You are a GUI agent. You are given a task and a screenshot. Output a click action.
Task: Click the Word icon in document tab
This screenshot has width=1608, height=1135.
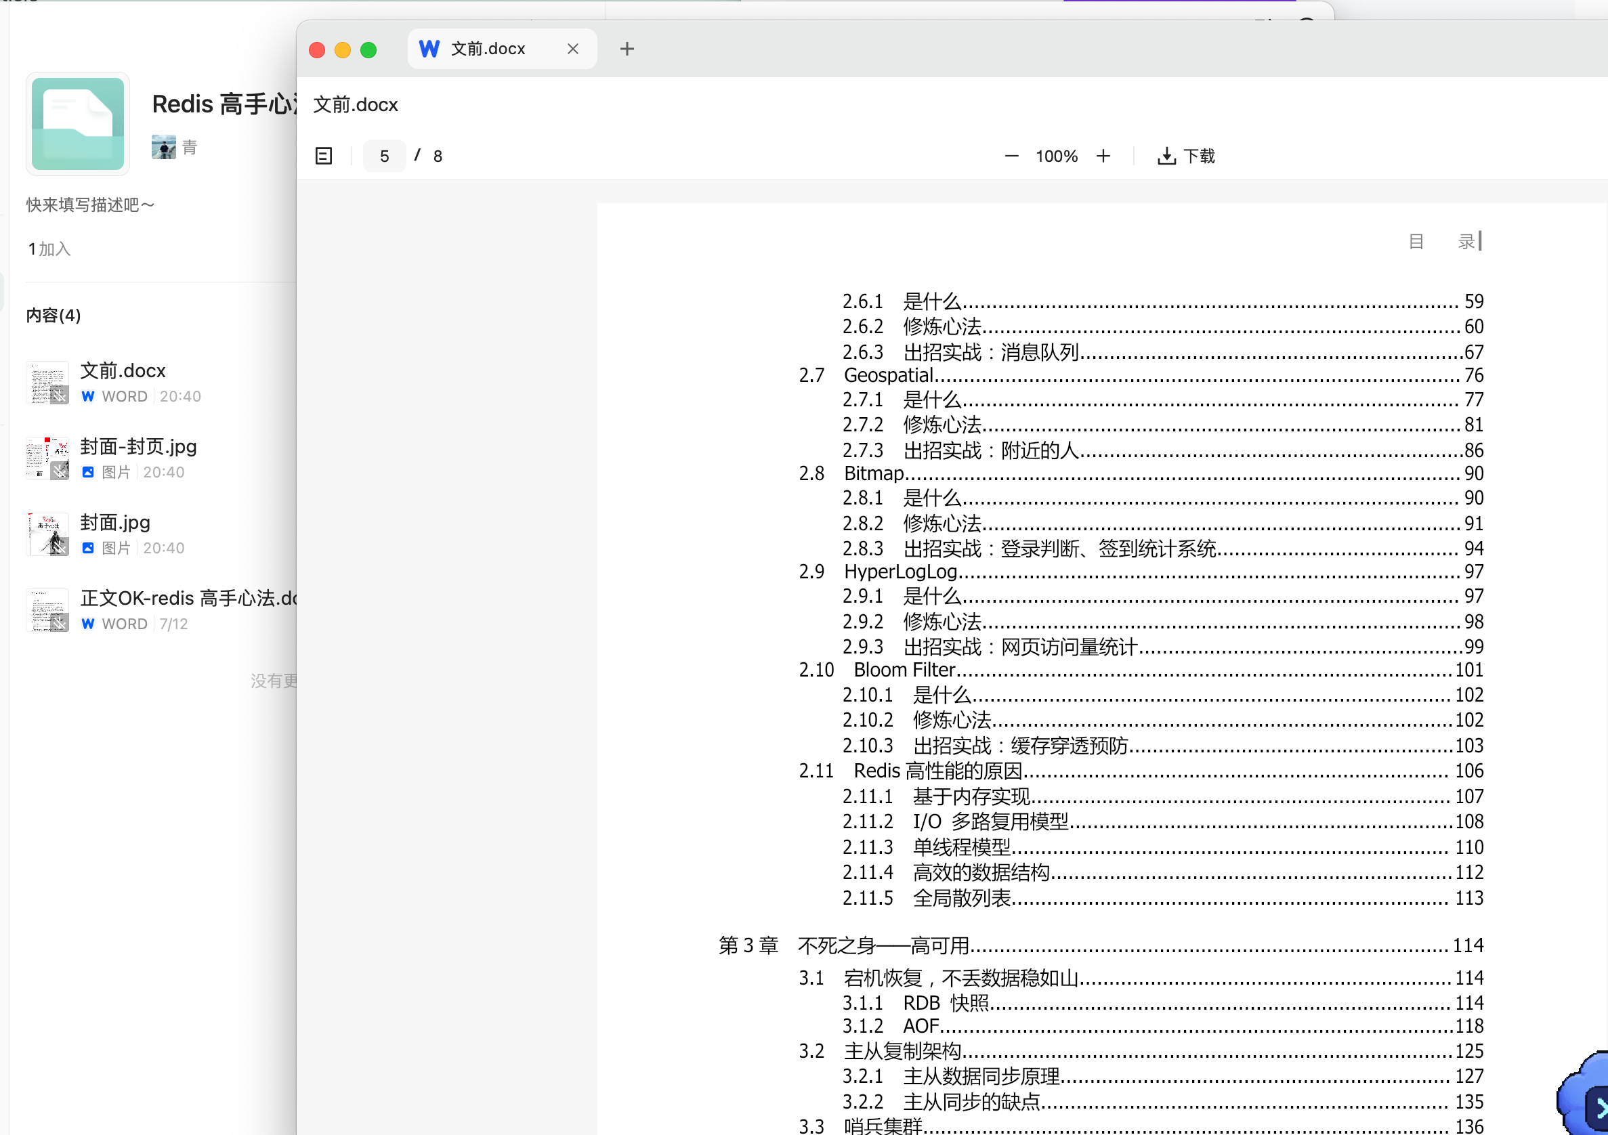pyautogui.click(x=429, y=48)
